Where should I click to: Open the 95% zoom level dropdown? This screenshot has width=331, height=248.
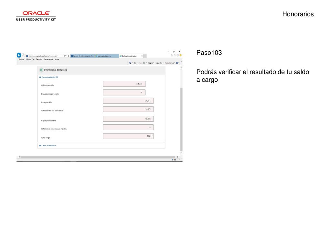point(179,160)
